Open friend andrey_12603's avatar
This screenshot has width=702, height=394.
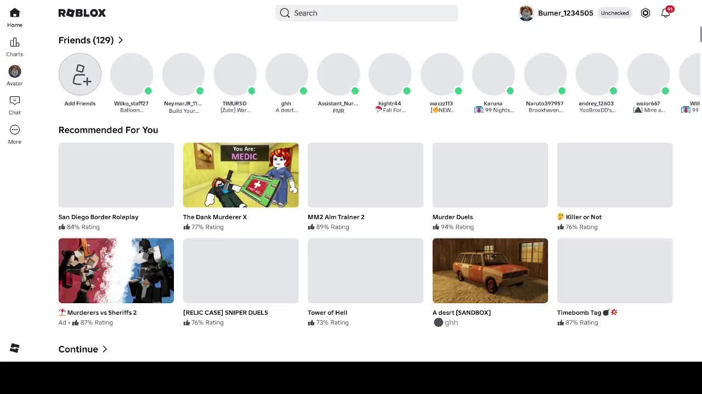point(597,74)
